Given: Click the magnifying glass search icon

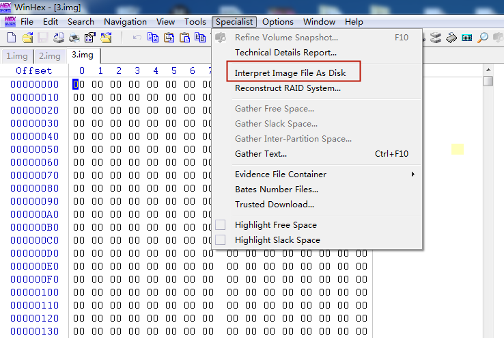Looking at the screenshot, I should (482, 38).
